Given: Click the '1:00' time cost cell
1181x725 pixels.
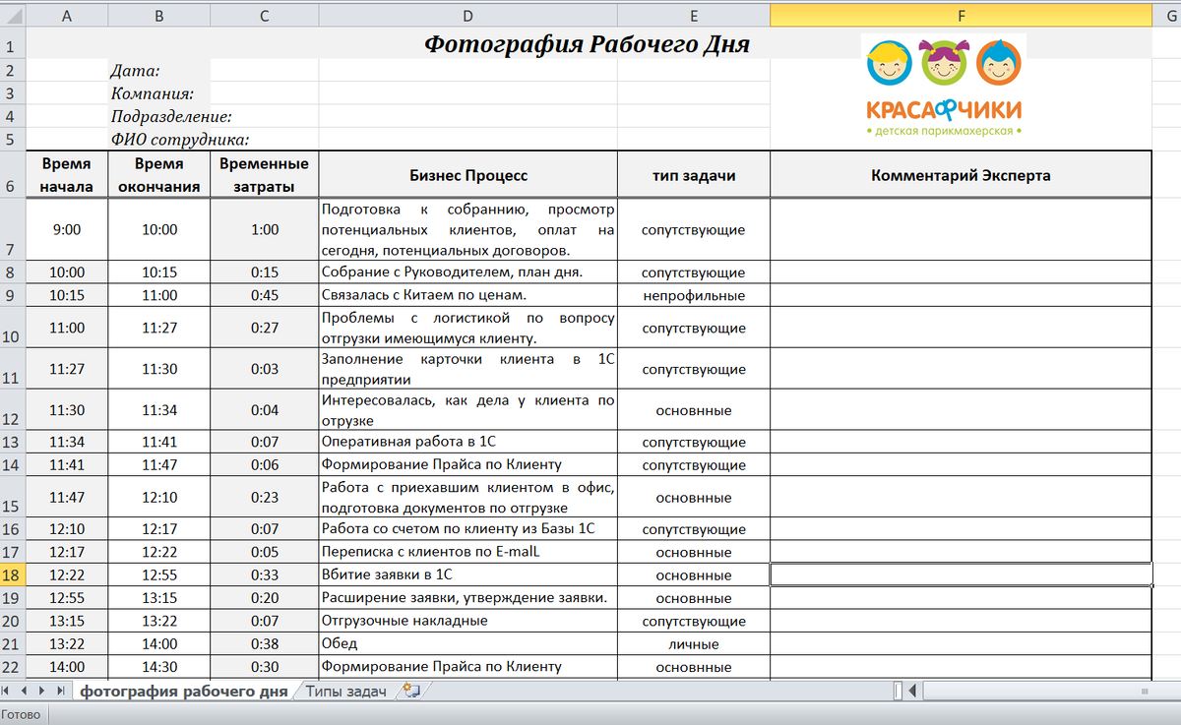Looking at the screenshot, I should pyautogui.click(x=264, y=229).
